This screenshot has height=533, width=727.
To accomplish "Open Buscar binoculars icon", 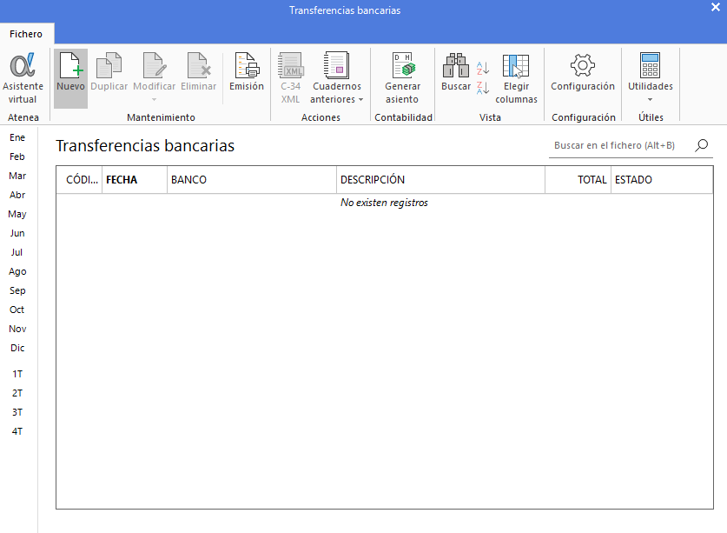I will pos(456,65).
